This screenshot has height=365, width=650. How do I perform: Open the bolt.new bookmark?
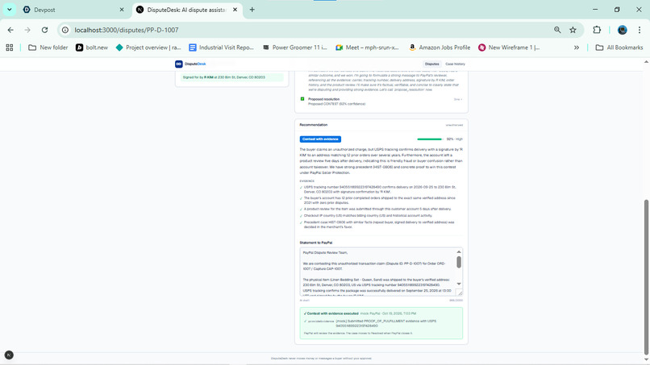(x=92, y=48)
